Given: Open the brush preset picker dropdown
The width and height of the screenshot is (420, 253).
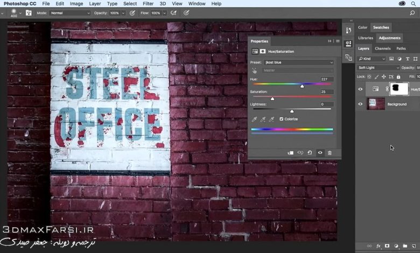Looking at the screenshot, I should point(20,13).
